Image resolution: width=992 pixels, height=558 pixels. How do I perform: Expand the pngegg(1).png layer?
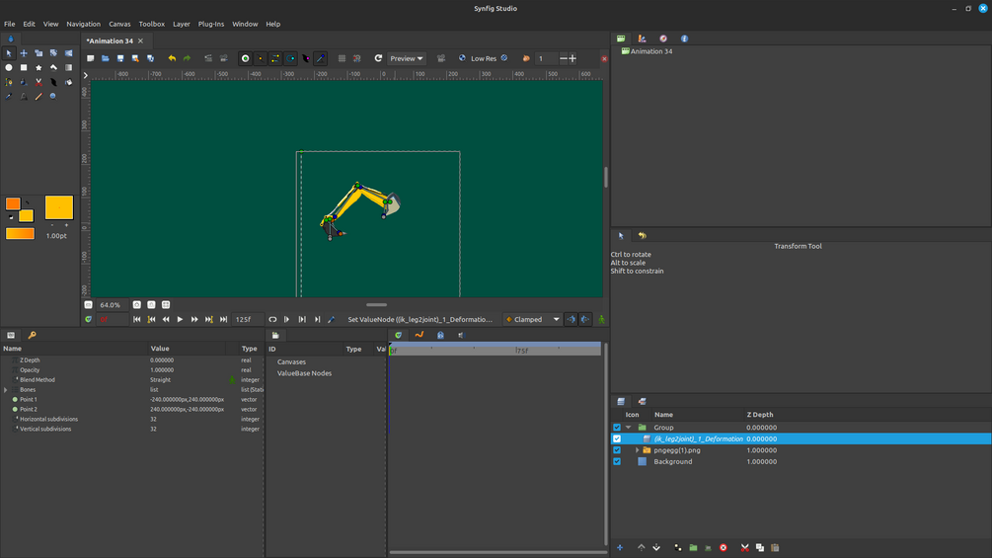pyautogui.click(x=637, y=450)
